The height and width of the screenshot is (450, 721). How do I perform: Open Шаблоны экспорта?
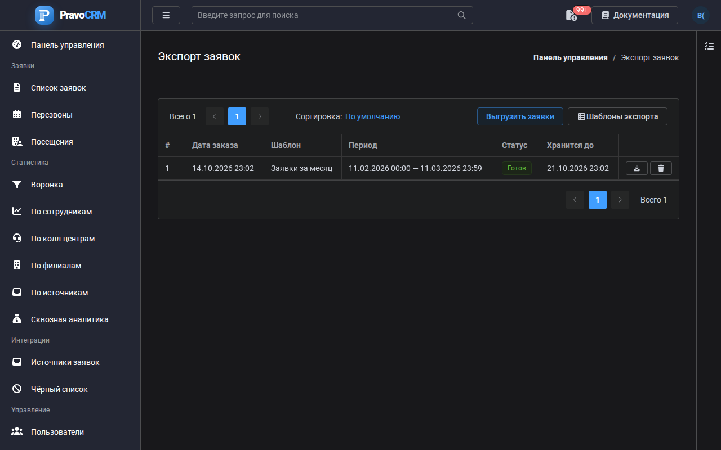point(617,116)
